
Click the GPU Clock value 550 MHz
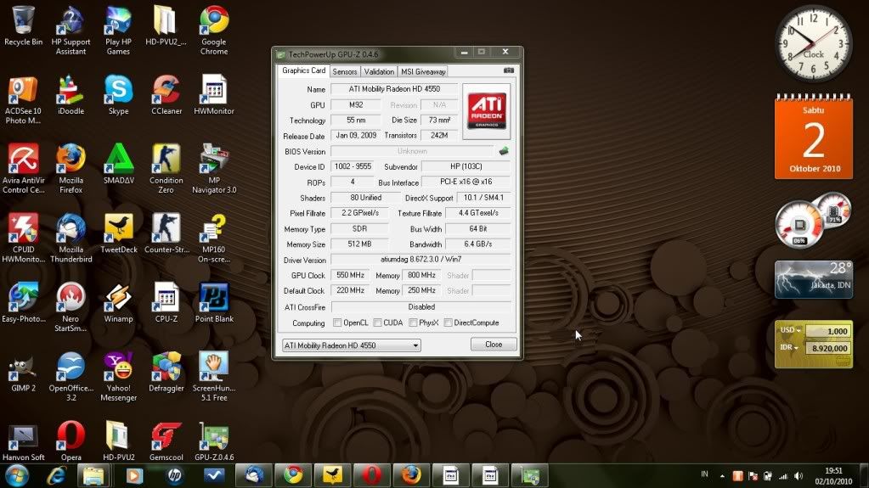click(x=350, y=275)
